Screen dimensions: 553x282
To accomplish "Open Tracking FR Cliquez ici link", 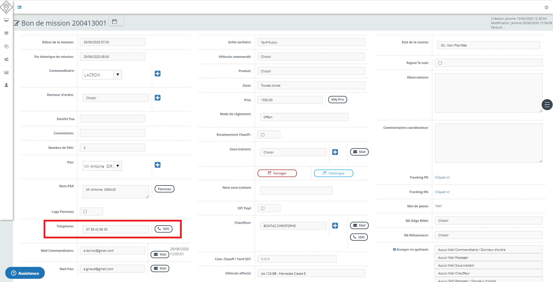I will (x=442, y=177).
